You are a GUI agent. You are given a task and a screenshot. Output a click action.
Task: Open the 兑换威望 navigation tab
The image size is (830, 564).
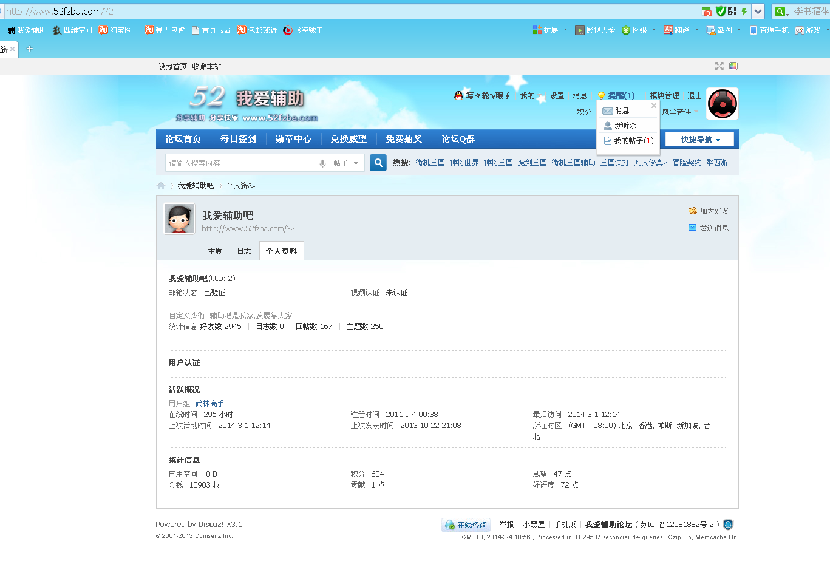tap(349, 139)
